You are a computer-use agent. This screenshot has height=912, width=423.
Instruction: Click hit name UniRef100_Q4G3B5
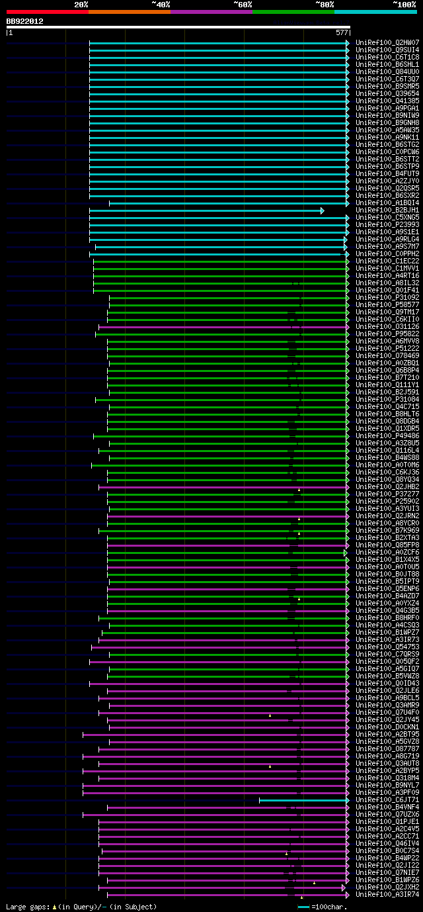(x=387, y=610)
